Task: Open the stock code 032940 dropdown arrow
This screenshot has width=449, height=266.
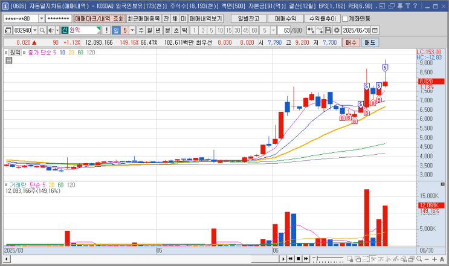Action: point(35,30)
